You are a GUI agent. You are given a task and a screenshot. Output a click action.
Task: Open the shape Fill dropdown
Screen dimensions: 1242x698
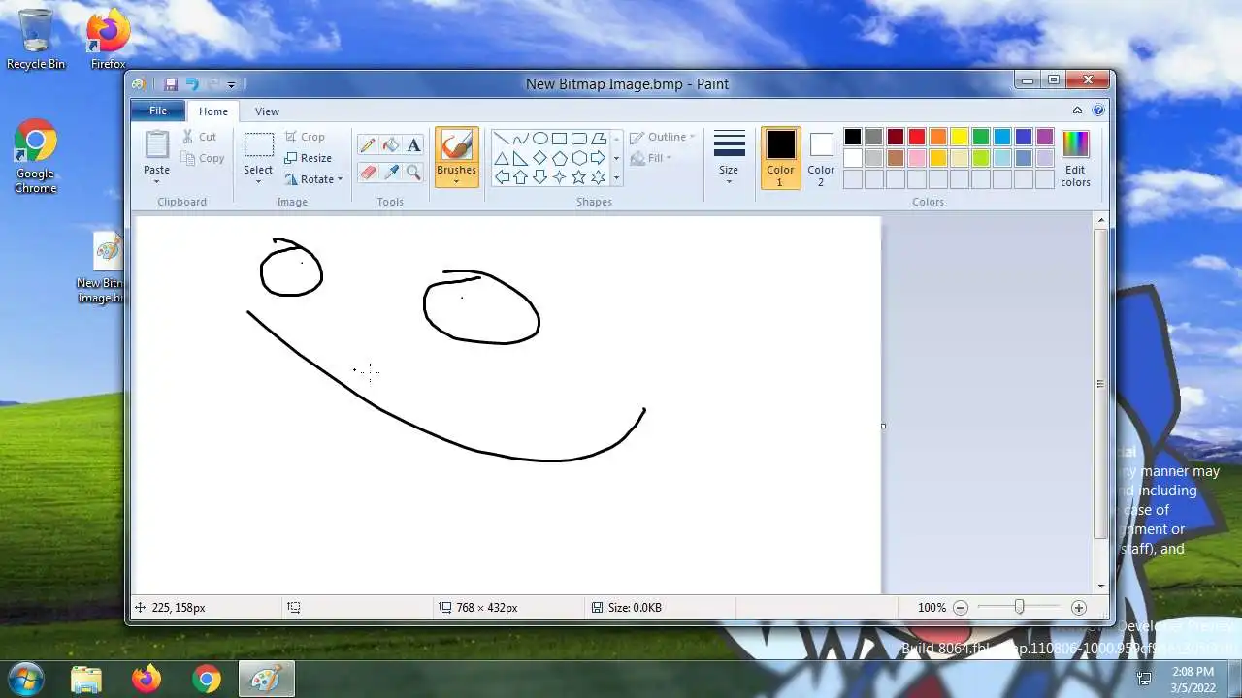tap(652, 158)
